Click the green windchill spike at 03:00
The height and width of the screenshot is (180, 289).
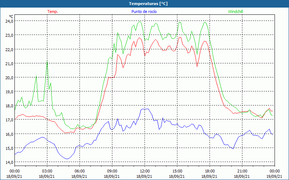click(x=47, y=62)
